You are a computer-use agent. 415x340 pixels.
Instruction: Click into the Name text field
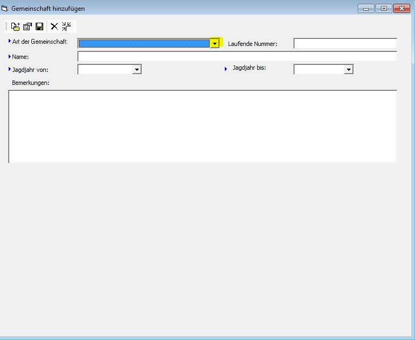click(x=237, y=57)
